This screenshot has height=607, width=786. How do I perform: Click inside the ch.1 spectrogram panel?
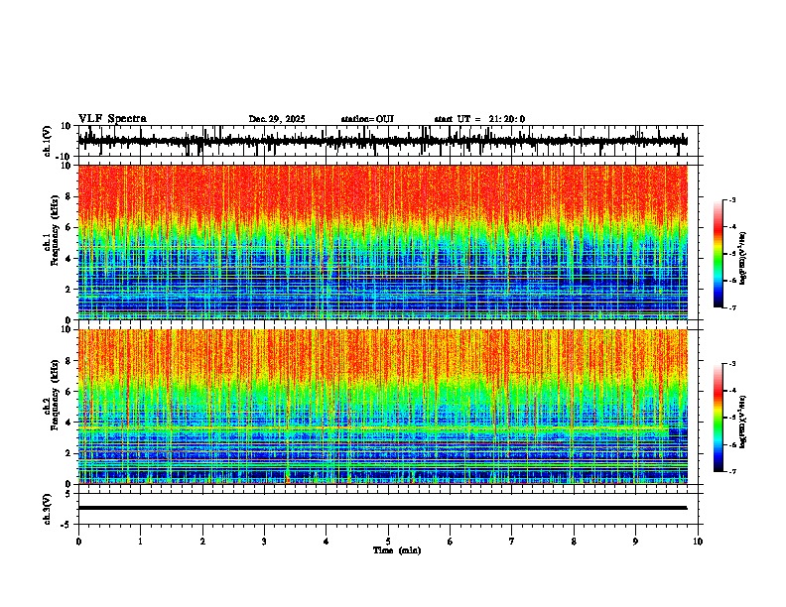[382, 242]
